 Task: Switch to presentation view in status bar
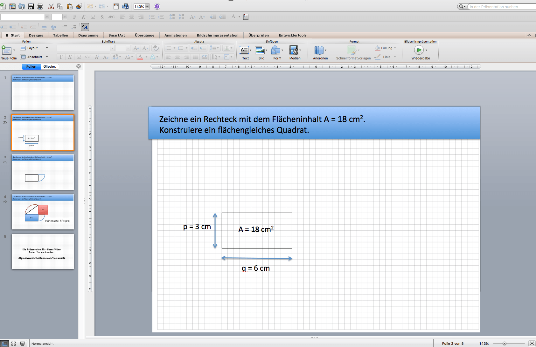click(22, 344)
